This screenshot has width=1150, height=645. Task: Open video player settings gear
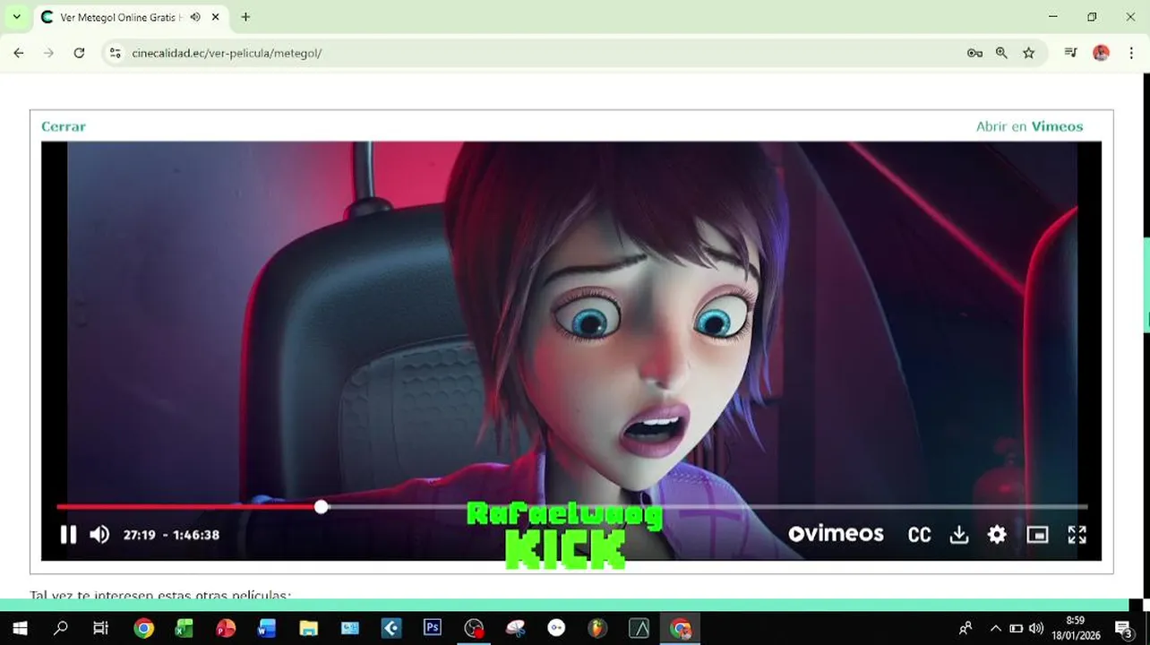click(x=997, y=535)
